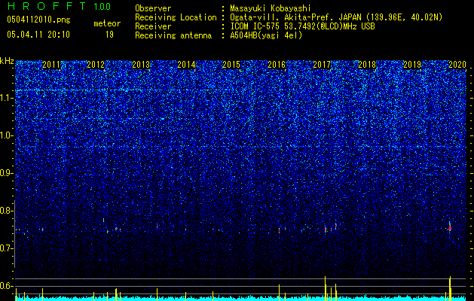Viewport: 474px width, 301px height.
Task: Click the 1.1 kHz axis label
Action: pyautogui.click(x=6, y=98)
